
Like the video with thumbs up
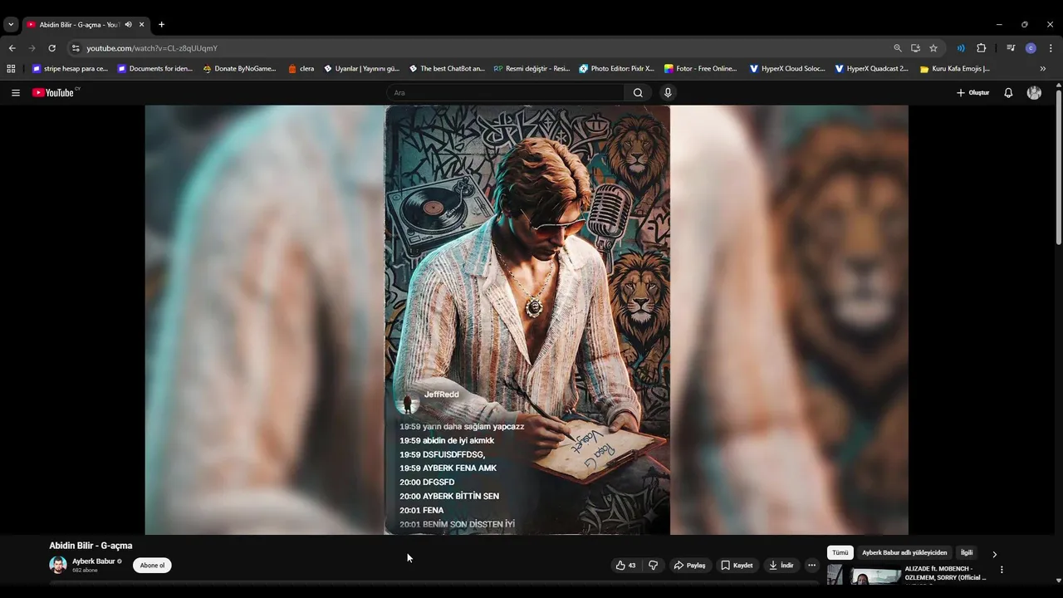click(626, 566)
